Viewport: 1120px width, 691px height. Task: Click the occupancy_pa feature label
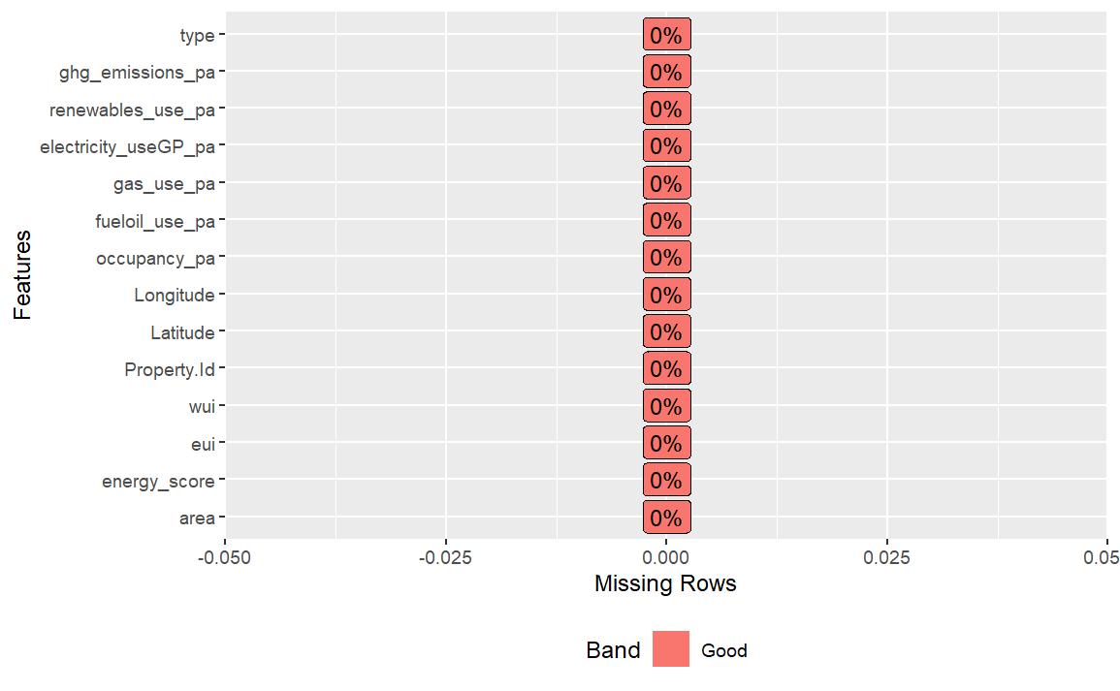[x=156, y=259]
